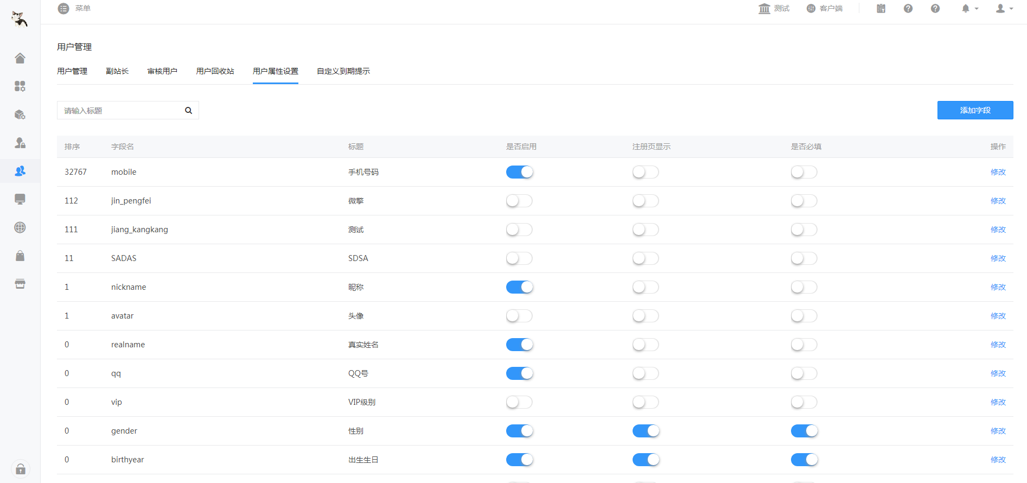Viewport: 1027px width, 483px height.
Task: Disable 是否启用 for mobile field
Action: point(520,172)
